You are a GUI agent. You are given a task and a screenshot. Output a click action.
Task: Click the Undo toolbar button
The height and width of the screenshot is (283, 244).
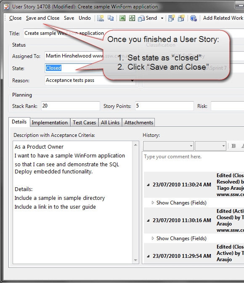click(x=85, y=18)
